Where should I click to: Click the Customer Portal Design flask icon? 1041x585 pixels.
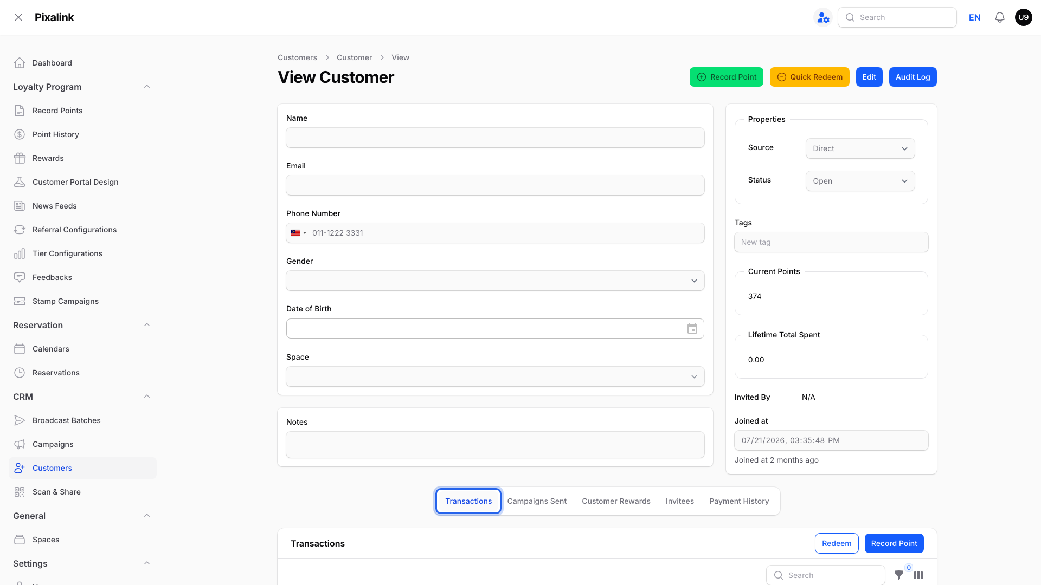pos(20,182)
